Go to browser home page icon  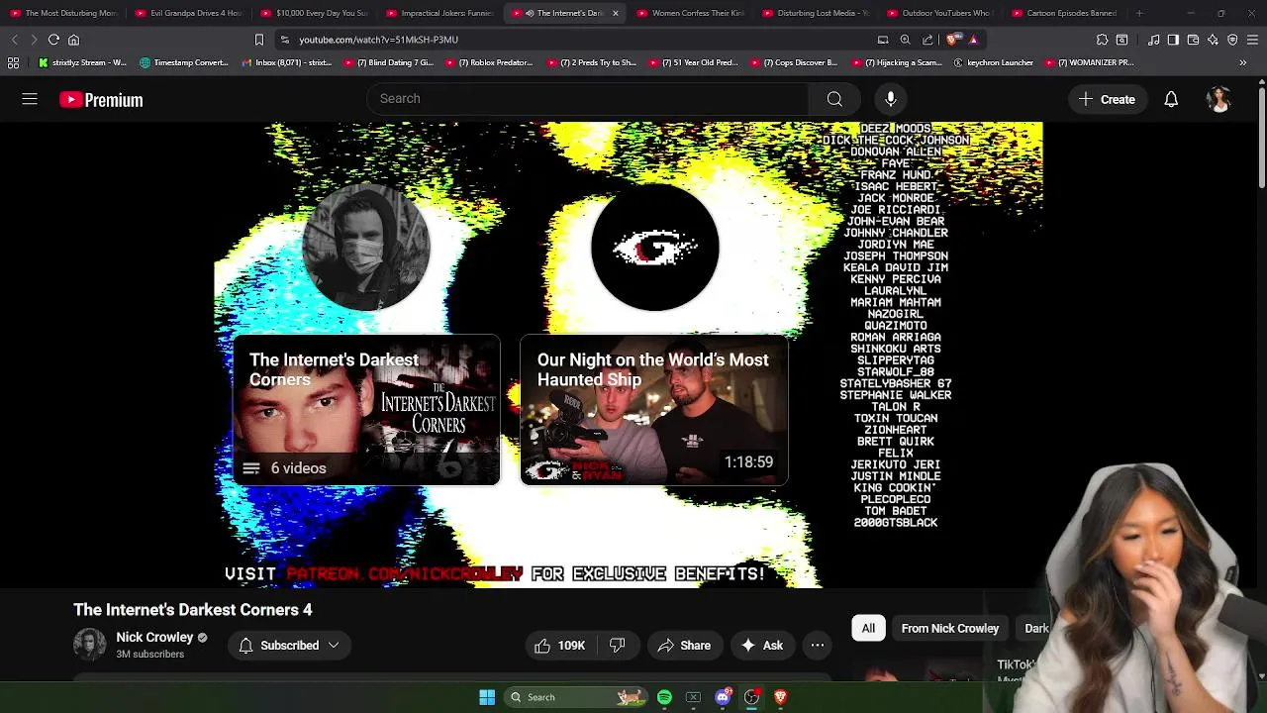click(73, 40)
